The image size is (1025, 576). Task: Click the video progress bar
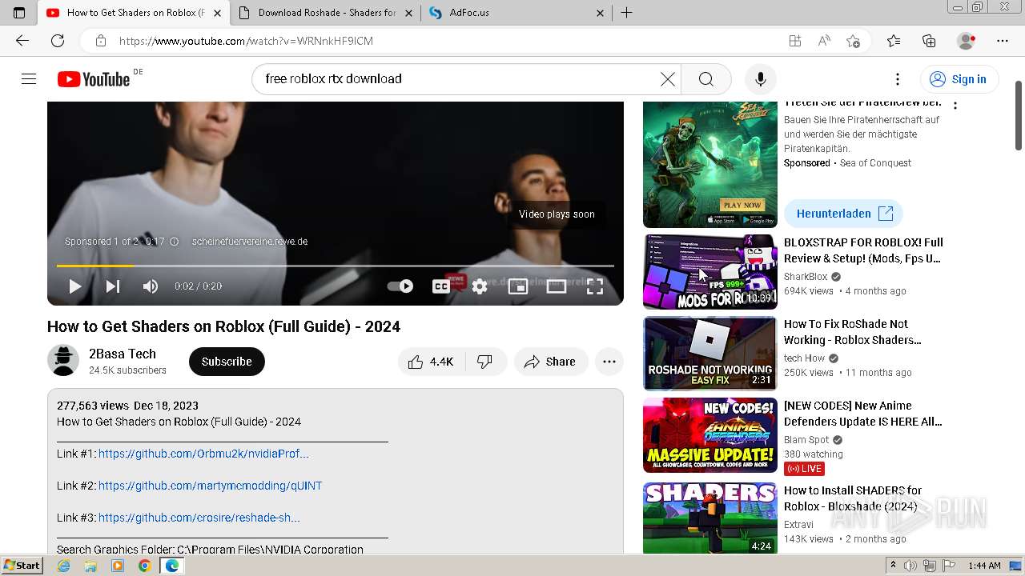click(336, 266)
